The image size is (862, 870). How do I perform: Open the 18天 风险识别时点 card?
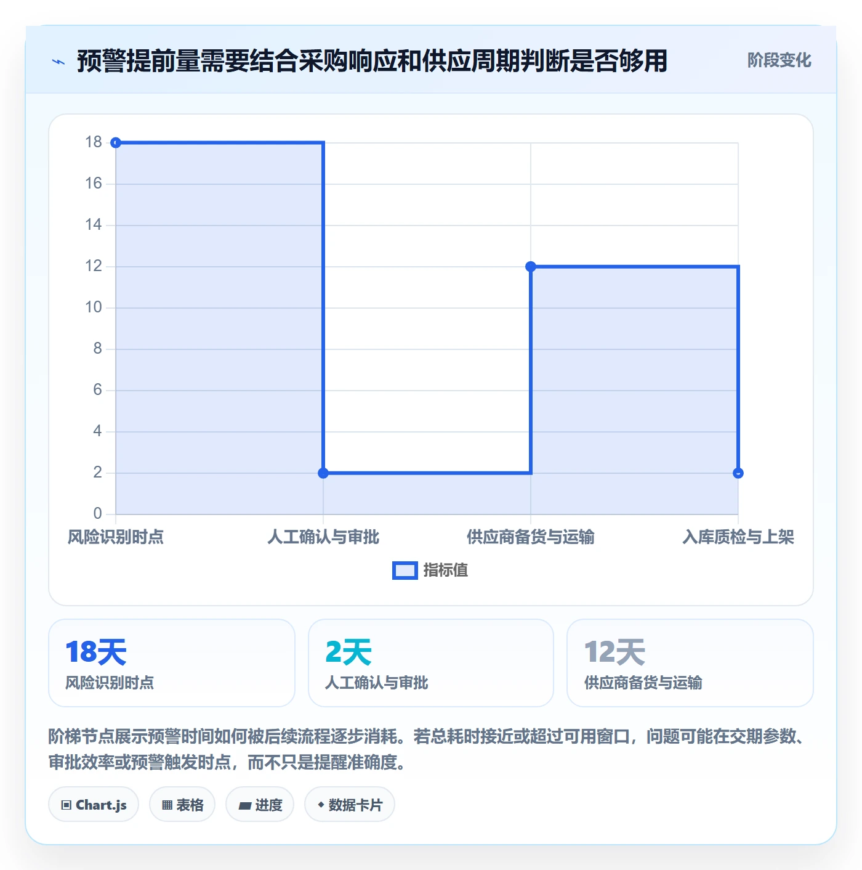172,663
